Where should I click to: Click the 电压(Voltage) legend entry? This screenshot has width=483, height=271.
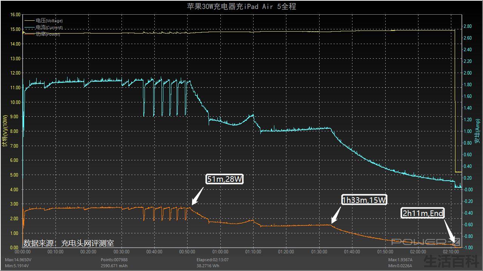tap(43, 21)
